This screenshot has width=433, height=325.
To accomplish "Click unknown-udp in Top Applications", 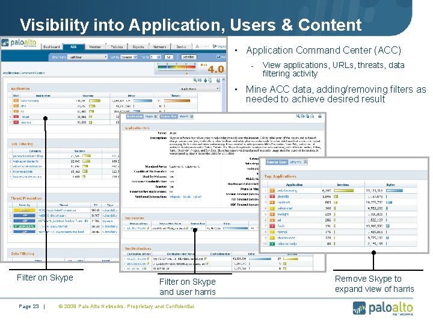I will click(287, 244).
